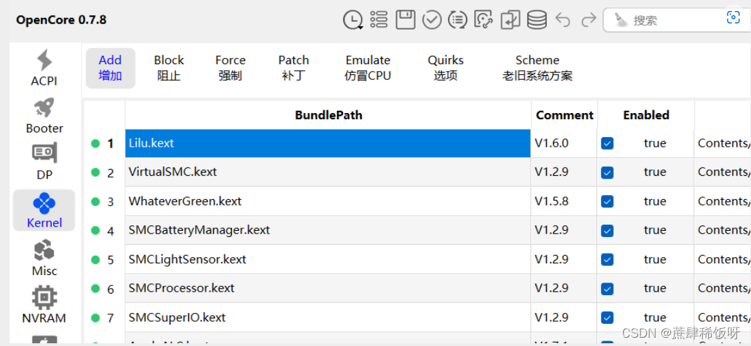Toggle Enabled for WhateverGreen.kext
This screenshot has height=346, width=751.
coord(607,201)
